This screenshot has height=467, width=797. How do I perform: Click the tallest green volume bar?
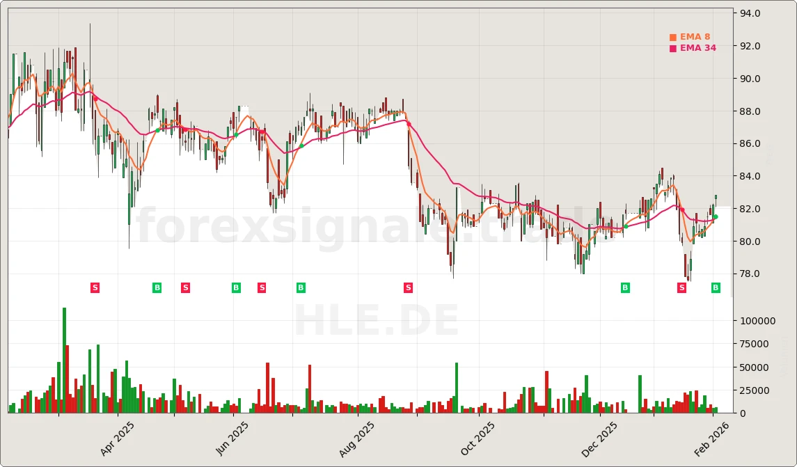click(x=65, y=360)
